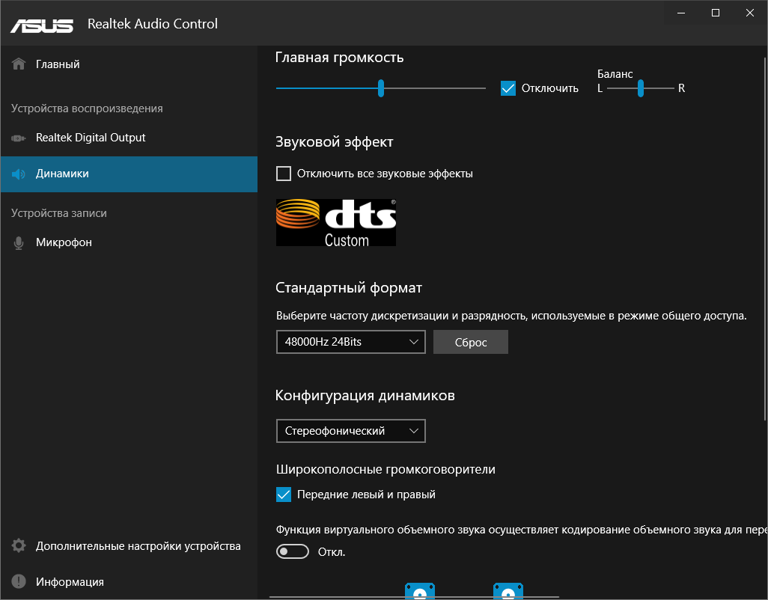This screenshot has width=768, height=600.
Task: Click the speaker icon beside Динамики
Action: click(x=18, y=174)
